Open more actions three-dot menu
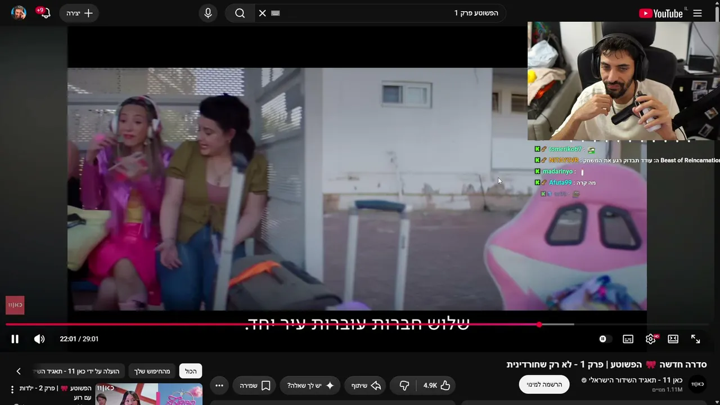 219,385
